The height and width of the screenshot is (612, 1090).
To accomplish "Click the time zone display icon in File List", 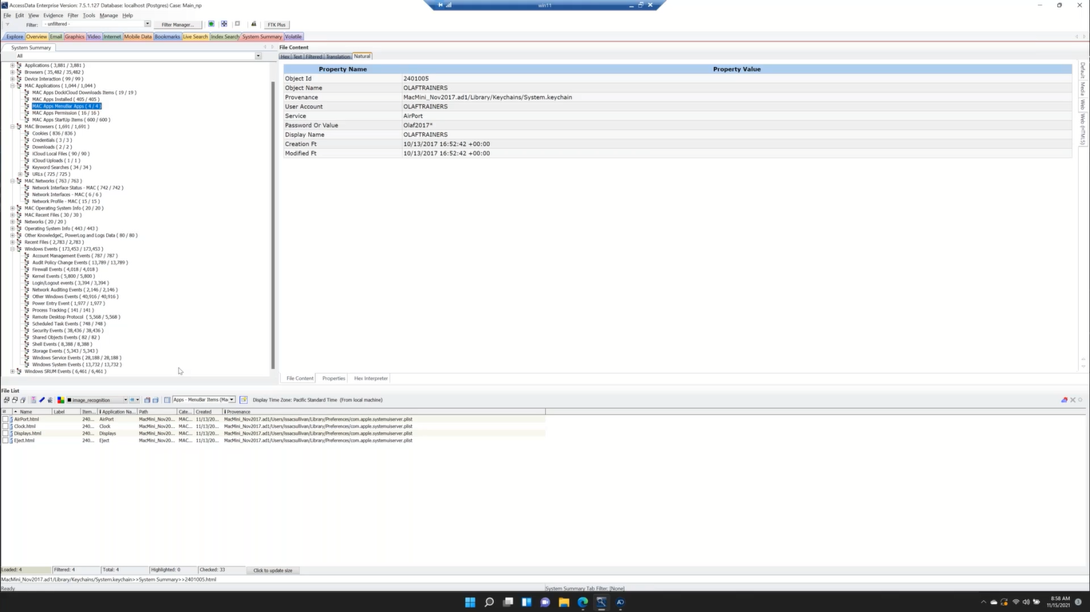I will [243, 400].
